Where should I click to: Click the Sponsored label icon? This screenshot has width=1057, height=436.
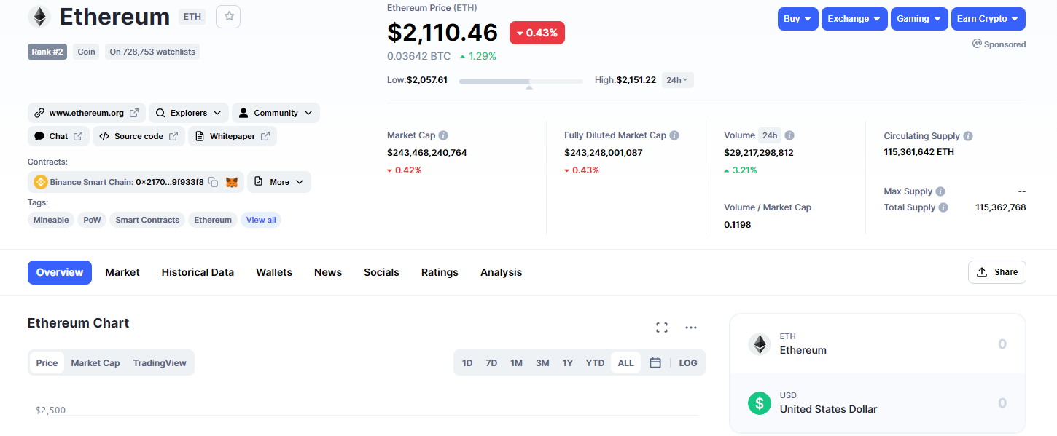[x=977, y=44]
